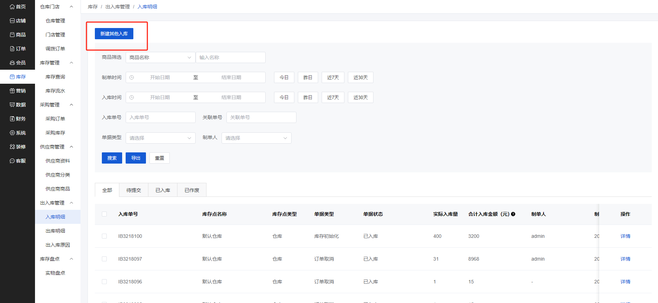Click the 搜索 search button

tap(112, 158)
